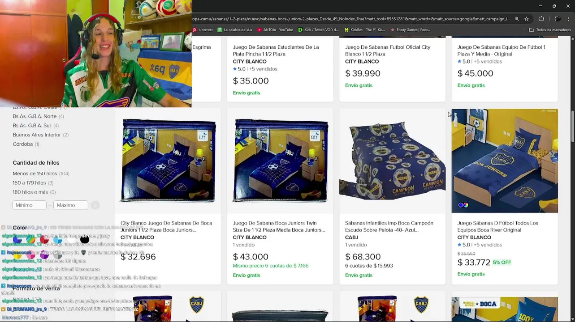This screenshot has width=575, height=322.
Task: Open the Chrome profile avatar icon
Action: (558, 19)
